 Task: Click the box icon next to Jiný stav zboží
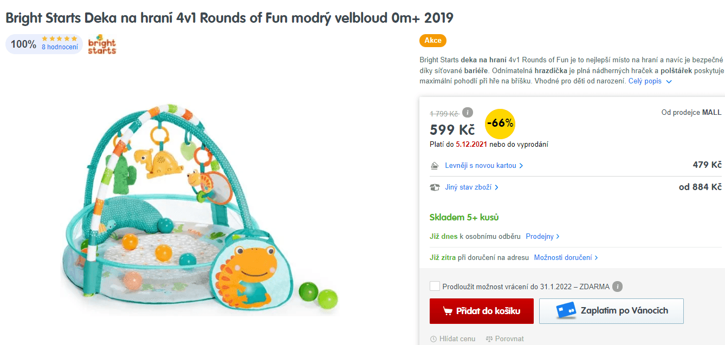[435, 187]
